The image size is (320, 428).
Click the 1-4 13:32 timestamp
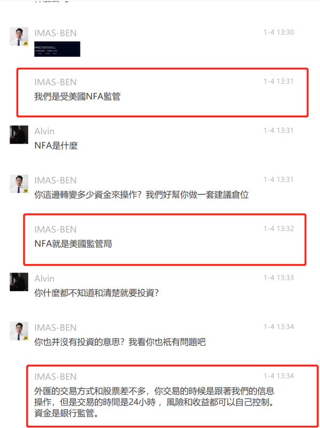coord(278,229)
